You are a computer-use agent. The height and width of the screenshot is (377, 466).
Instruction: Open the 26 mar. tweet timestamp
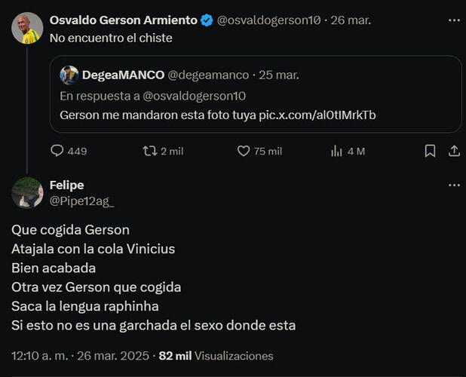tap(351, 20)
